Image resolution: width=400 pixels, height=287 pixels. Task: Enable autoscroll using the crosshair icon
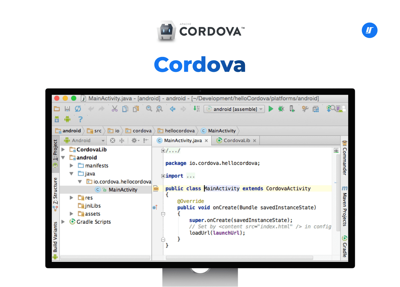(112, 141)
